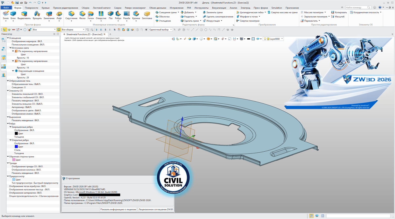Select the Блок tool in the ribbon
Viewport: 395px width, 219px height.
pos(13,15)
